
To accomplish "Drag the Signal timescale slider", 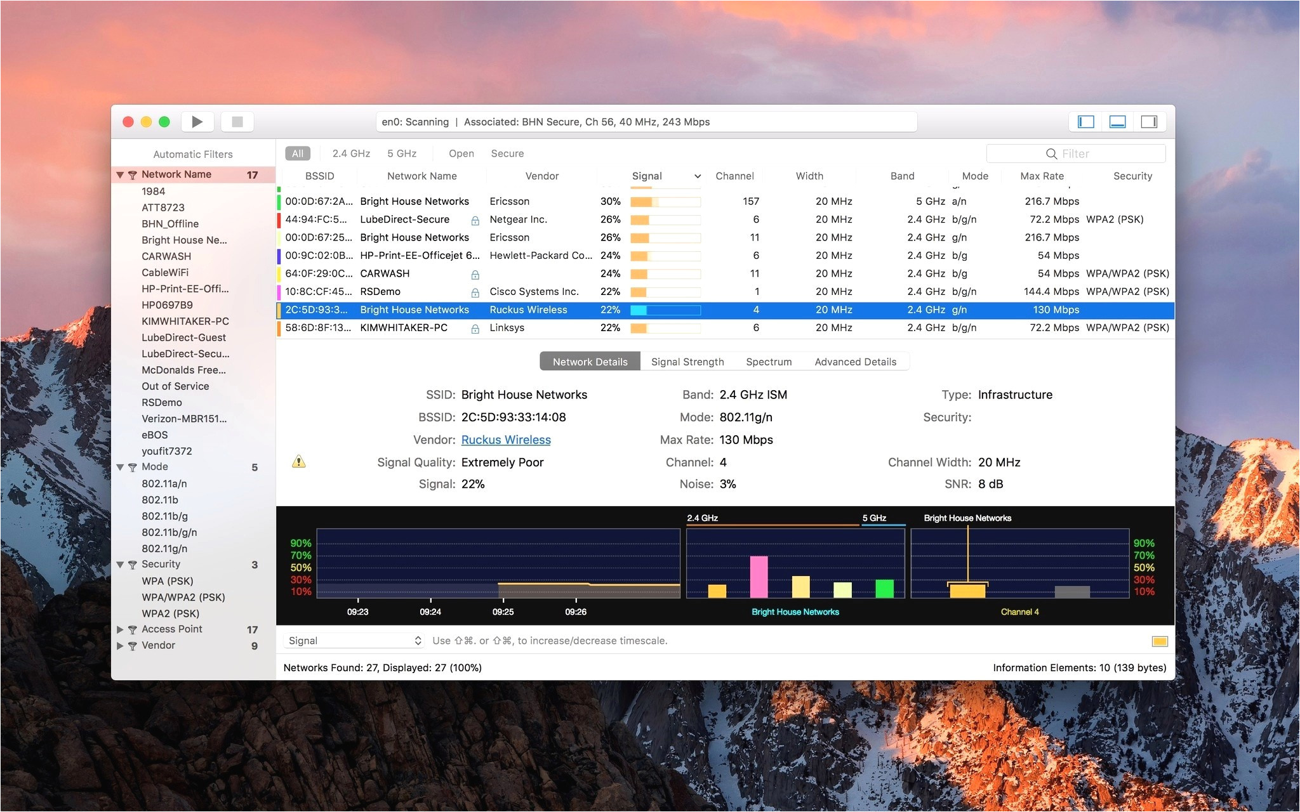I will tap(1158, 640).
